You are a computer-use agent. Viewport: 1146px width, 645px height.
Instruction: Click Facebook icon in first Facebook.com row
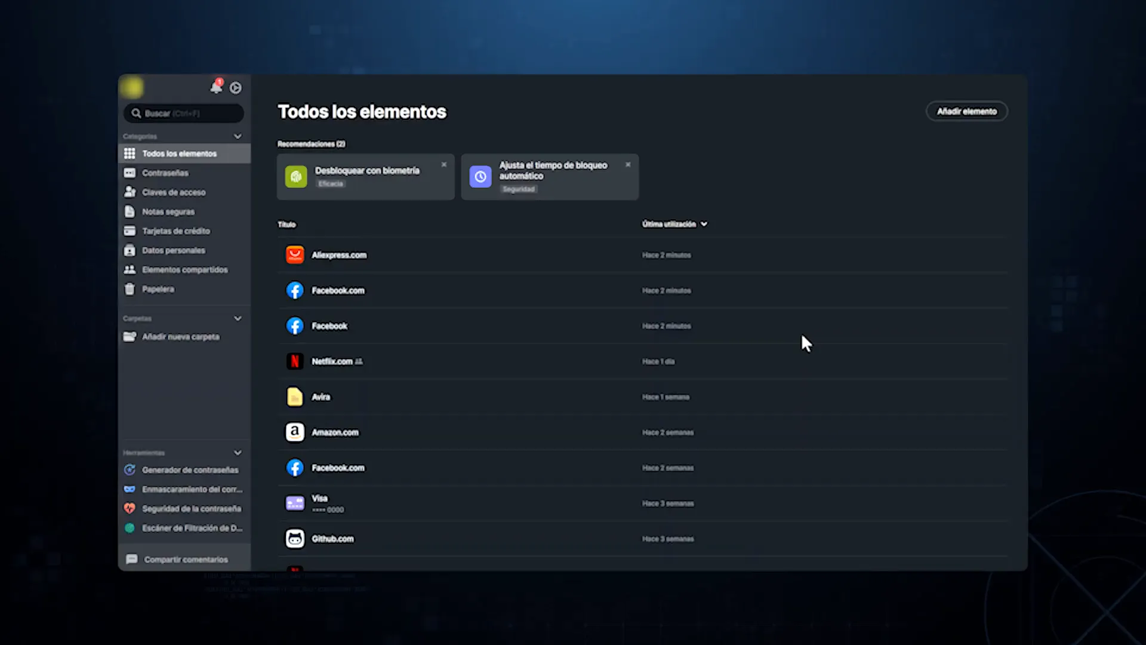pos(295,290)
